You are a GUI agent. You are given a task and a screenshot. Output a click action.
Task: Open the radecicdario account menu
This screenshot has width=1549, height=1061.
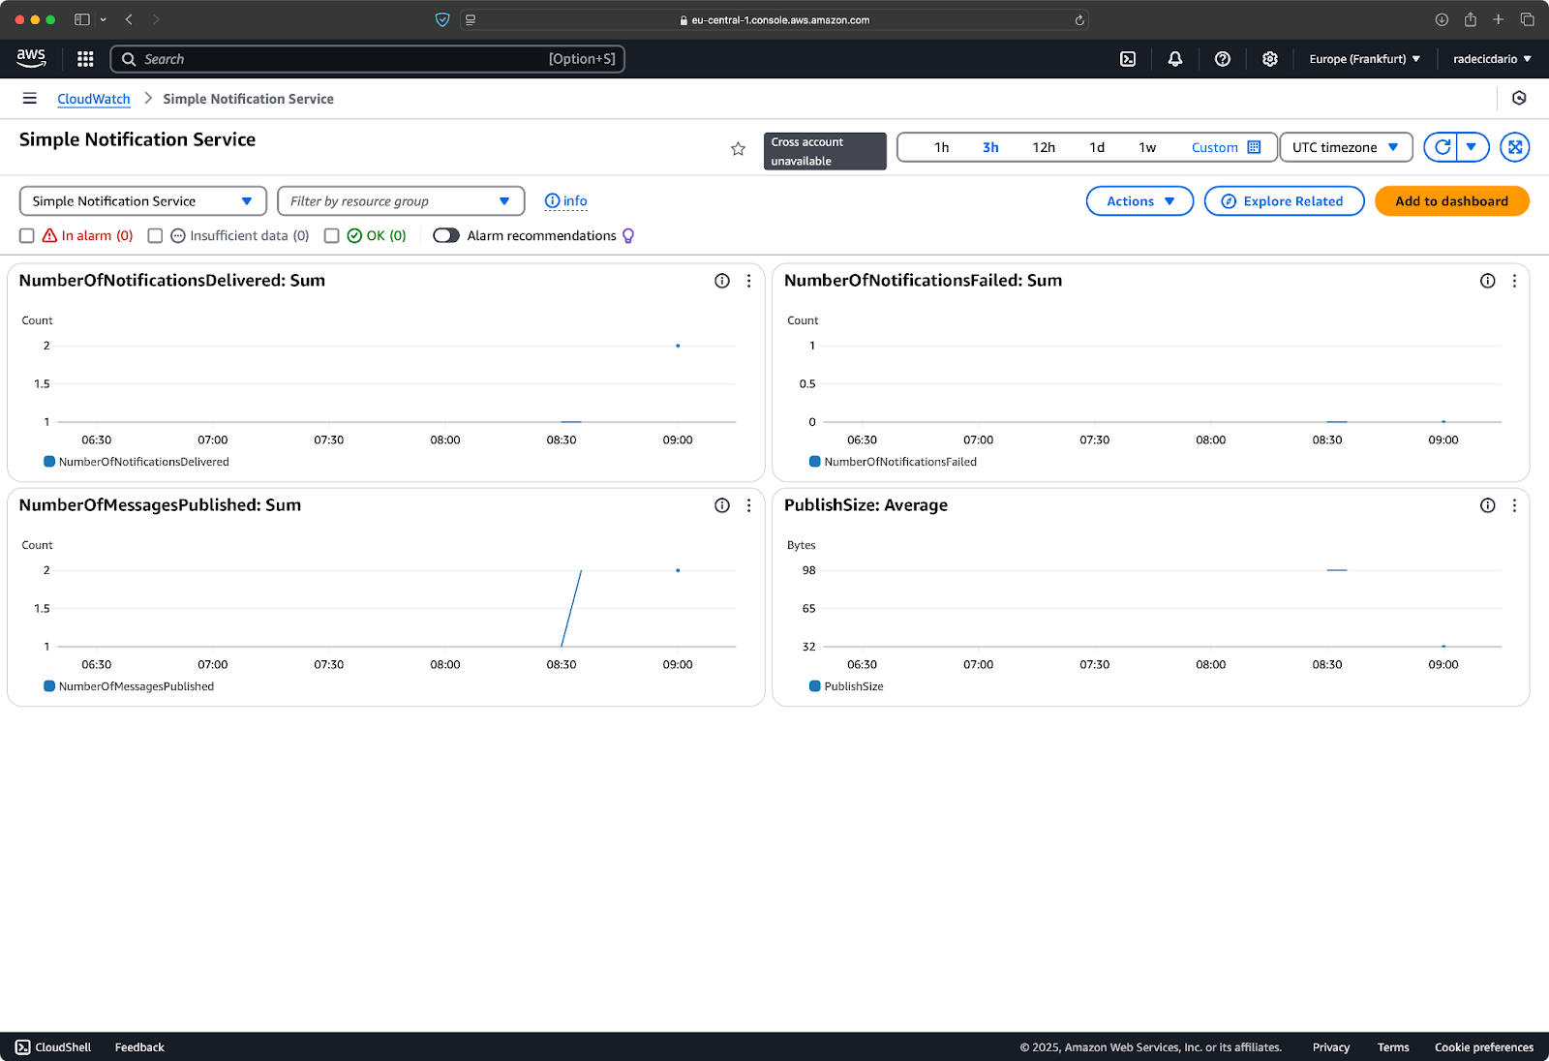tap(1492, 59)
